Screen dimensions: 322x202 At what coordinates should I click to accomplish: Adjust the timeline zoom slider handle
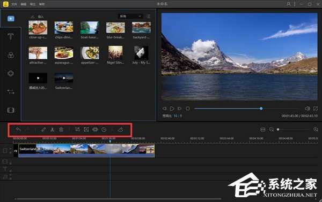point(278,129)
